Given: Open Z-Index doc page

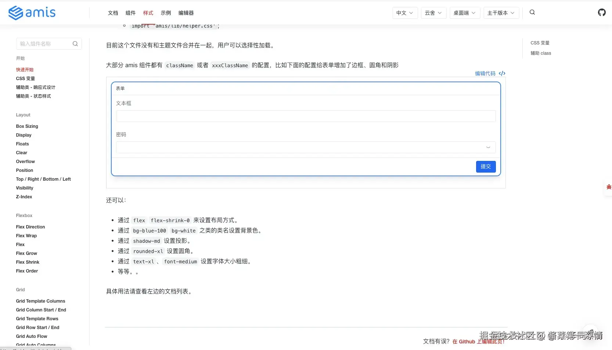Looking at the screenshot, I should pos(24,197).
